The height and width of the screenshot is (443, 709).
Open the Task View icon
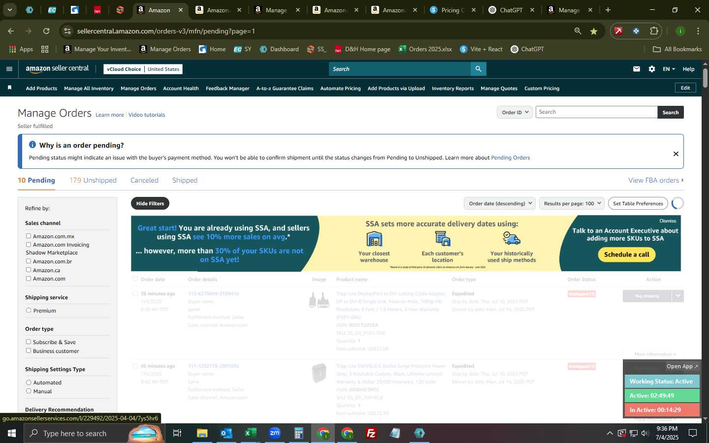pos(177,433)
